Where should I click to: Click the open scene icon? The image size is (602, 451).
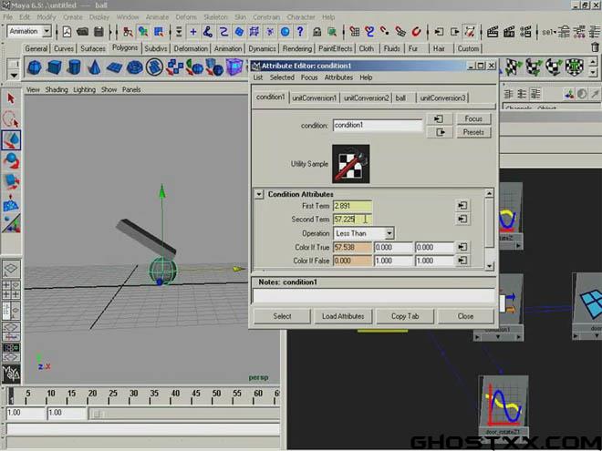[x=82, y=32]
